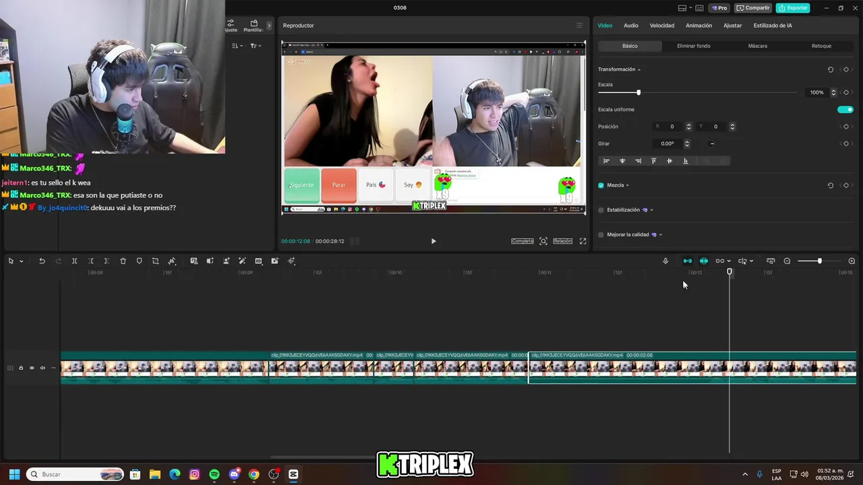Click the Exportar button

793,8
